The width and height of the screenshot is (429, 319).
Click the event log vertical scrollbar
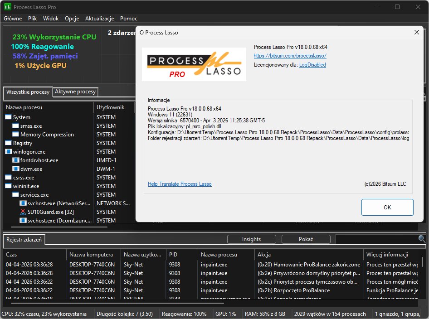pyautogui.click(x=423, y=261)
